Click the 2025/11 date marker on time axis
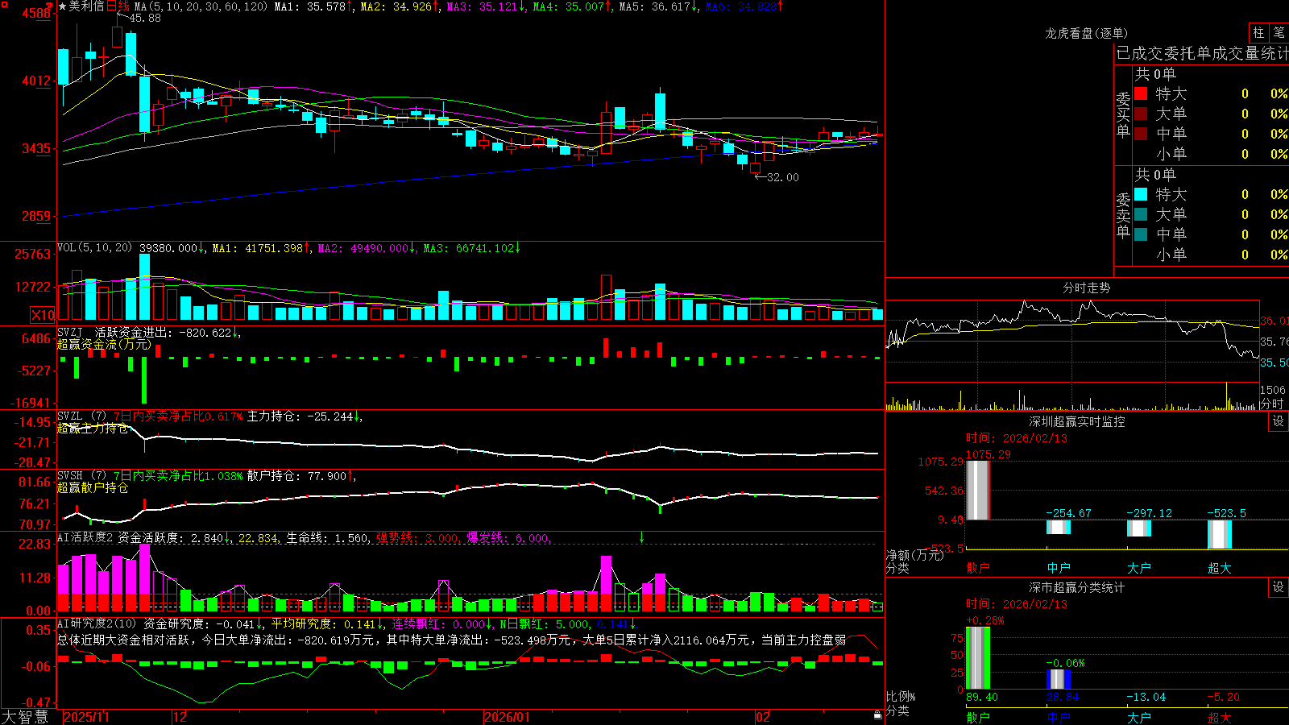 (86, 717)
